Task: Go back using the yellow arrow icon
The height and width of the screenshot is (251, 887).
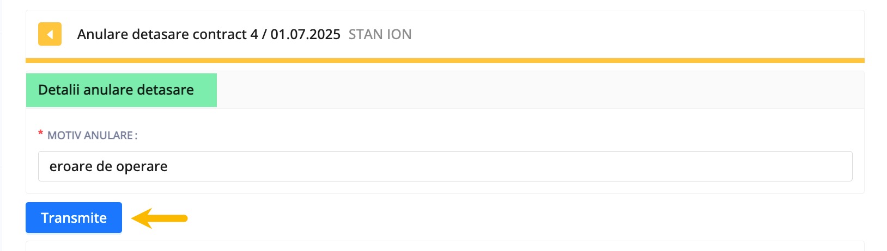Action: point(50,34)
